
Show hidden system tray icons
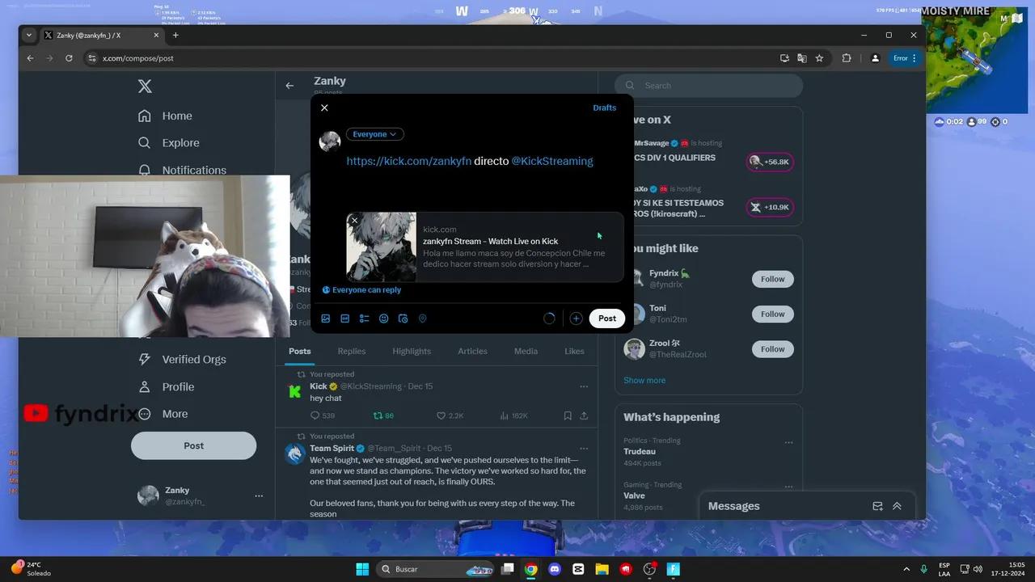(906, 569)
